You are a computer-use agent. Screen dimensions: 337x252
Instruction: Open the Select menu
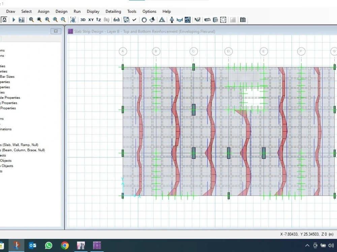pos(26,11)
